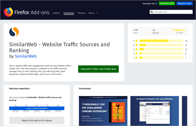Click Log in to rate this extension
The width and height of the screenshot is (196, 126).
pyautogui.click(x=37, y=108)
